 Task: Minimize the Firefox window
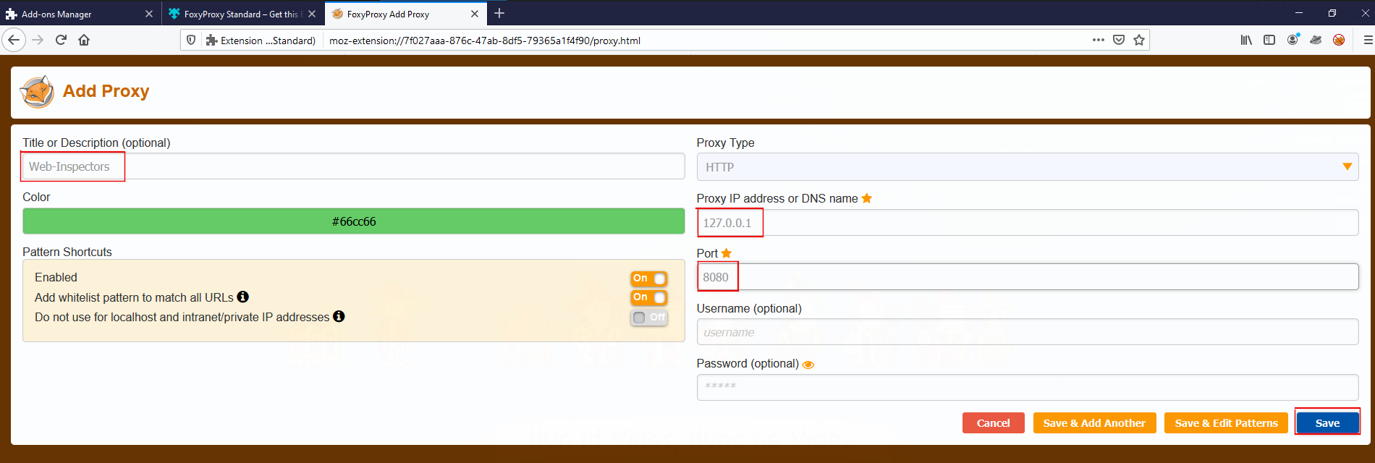coord(1299,13)
